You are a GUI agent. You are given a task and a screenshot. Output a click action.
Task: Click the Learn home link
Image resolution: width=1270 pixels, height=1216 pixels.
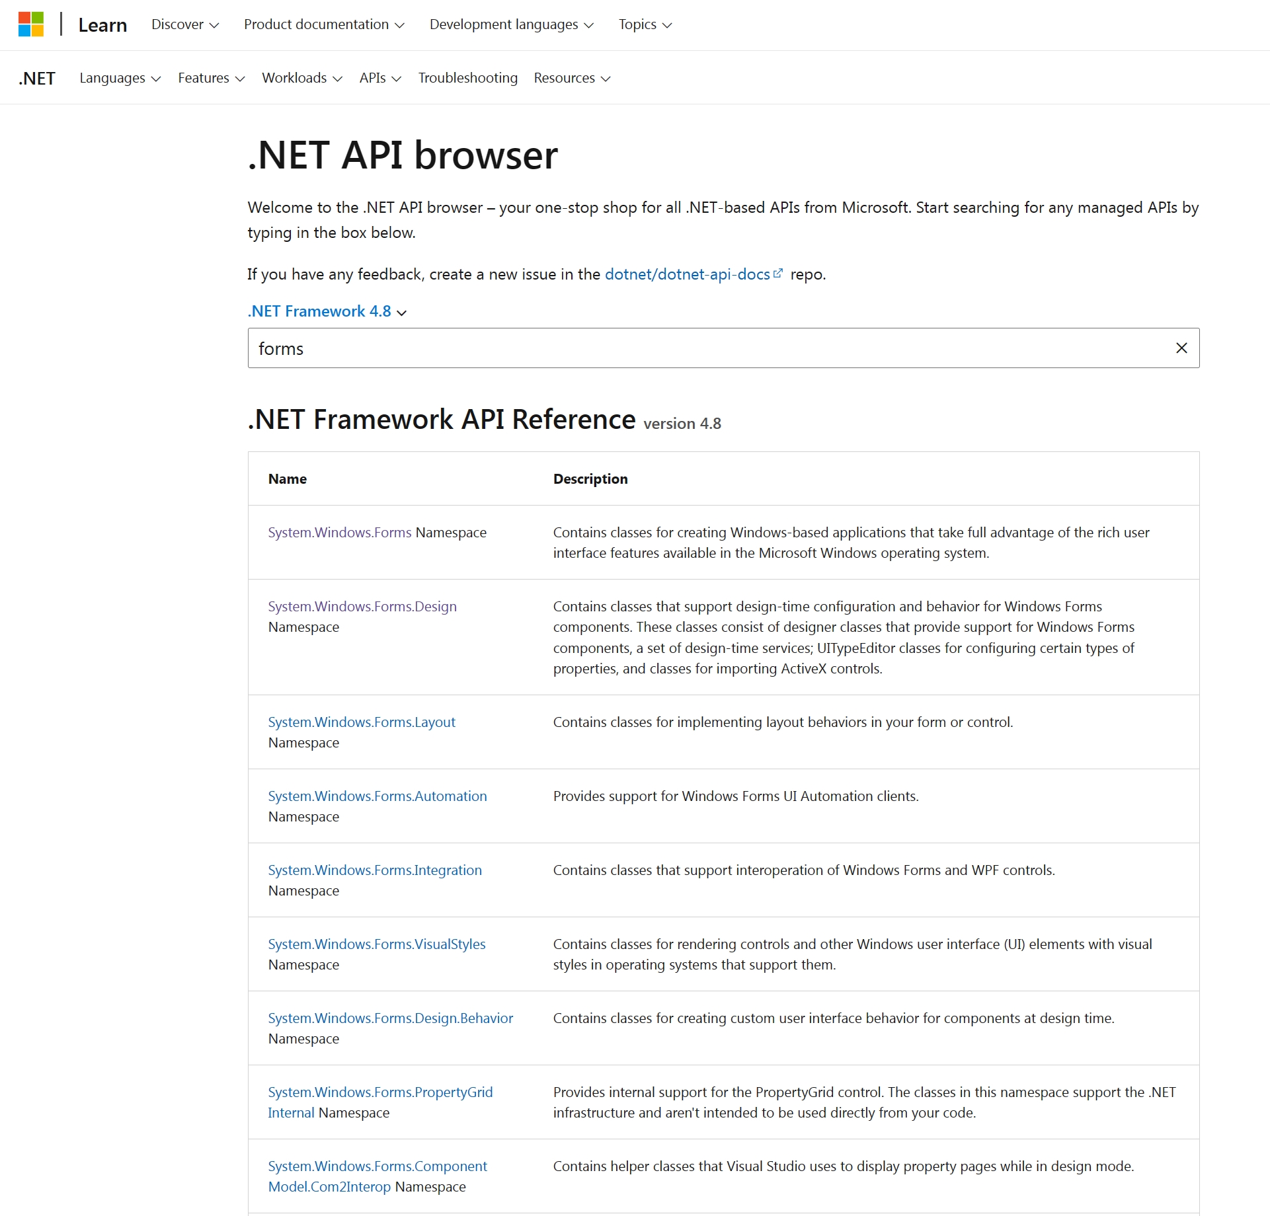coord(102,25)
